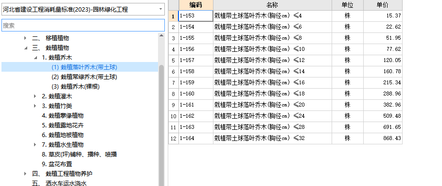This screenshot has height=186, width=442.
Task: Select 8. 草皮(坪)铺种、播种、喷播 item
Action: 79,154
